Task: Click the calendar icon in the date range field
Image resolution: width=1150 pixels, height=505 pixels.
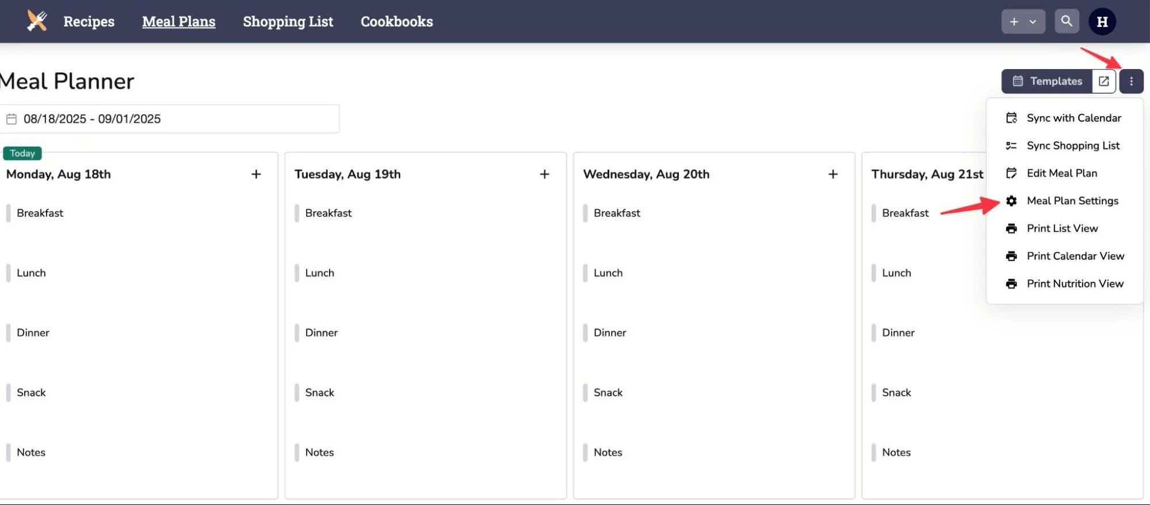Action: 12,118
